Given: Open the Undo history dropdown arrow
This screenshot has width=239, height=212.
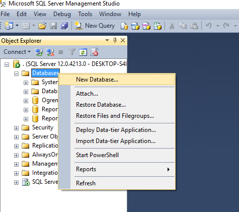Looking at the screenshot, I should pyautogui.click(x=218, y=26).
